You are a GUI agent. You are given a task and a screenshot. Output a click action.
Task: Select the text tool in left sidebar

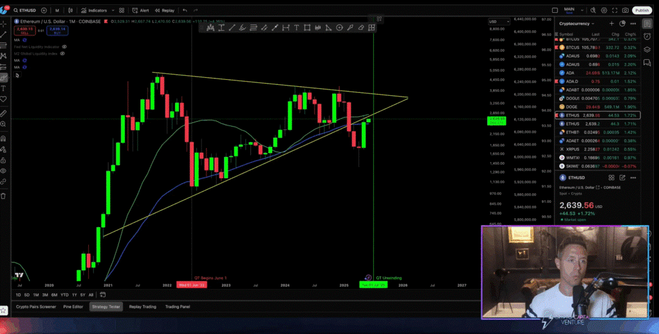(x=3, y=89)
